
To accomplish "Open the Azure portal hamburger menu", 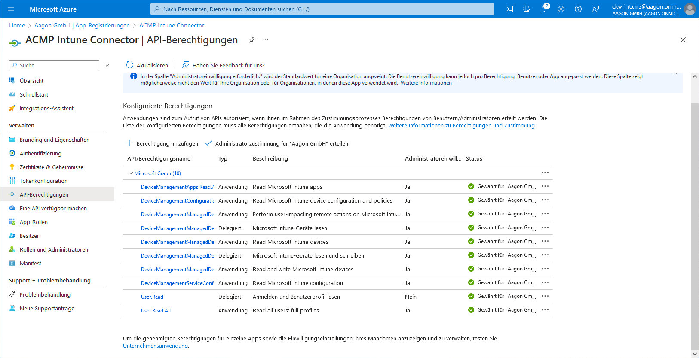I will [x=11, y=9].
